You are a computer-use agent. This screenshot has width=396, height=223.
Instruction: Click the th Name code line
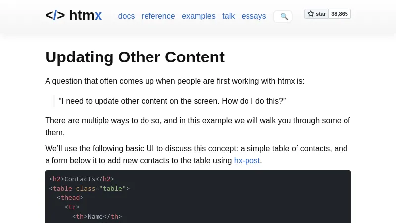(97, 216)
